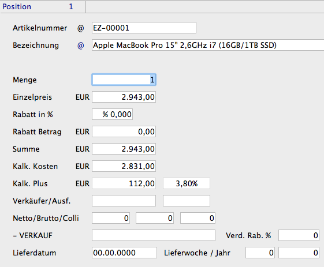
Task: Click the Netto/Brutto/Colli label
Action: point(46,219)
